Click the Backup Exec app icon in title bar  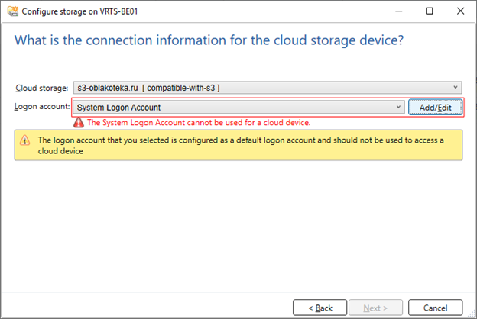pos(12,11)
